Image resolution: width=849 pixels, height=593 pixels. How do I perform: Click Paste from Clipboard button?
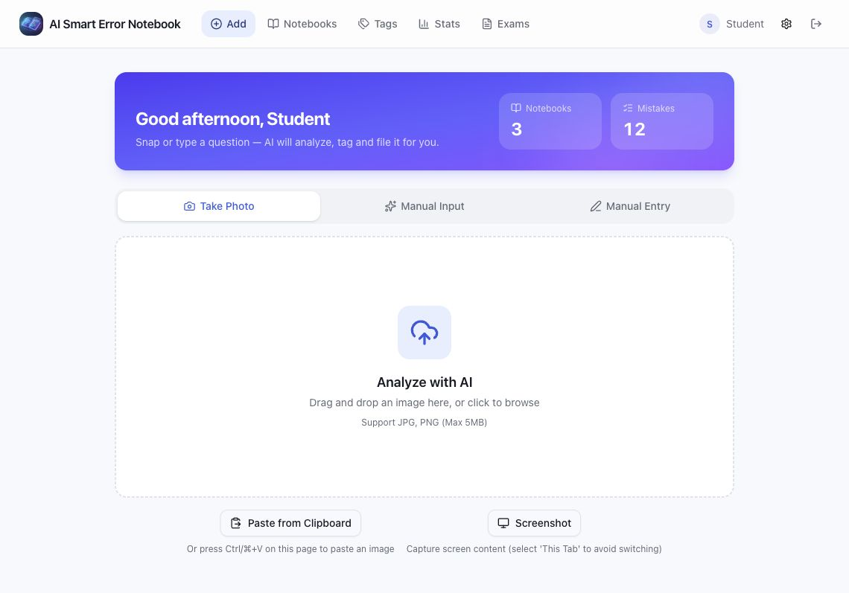290,523
